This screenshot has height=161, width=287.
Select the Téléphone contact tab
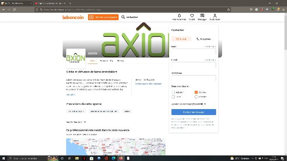coord(204,39)
